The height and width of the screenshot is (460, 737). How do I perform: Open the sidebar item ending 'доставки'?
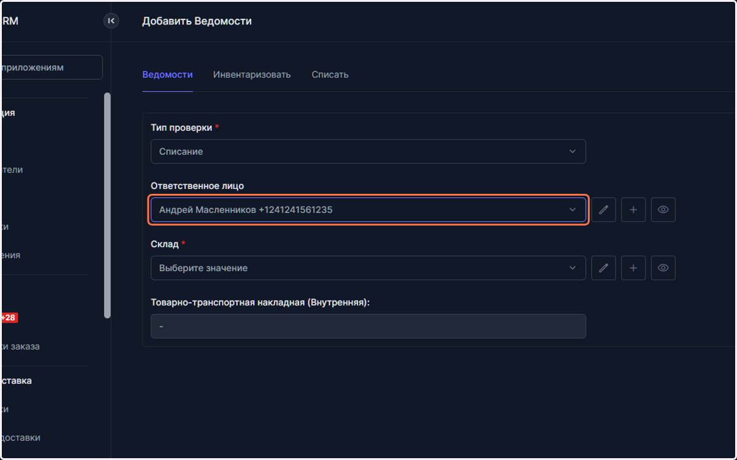[21, 438]
